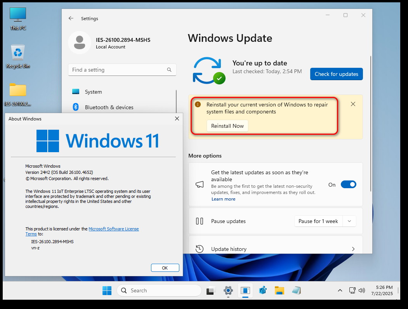Viewport: 408px width, 309px height.
Task: Click the Update history clock icon
Action: coord(200,249)
